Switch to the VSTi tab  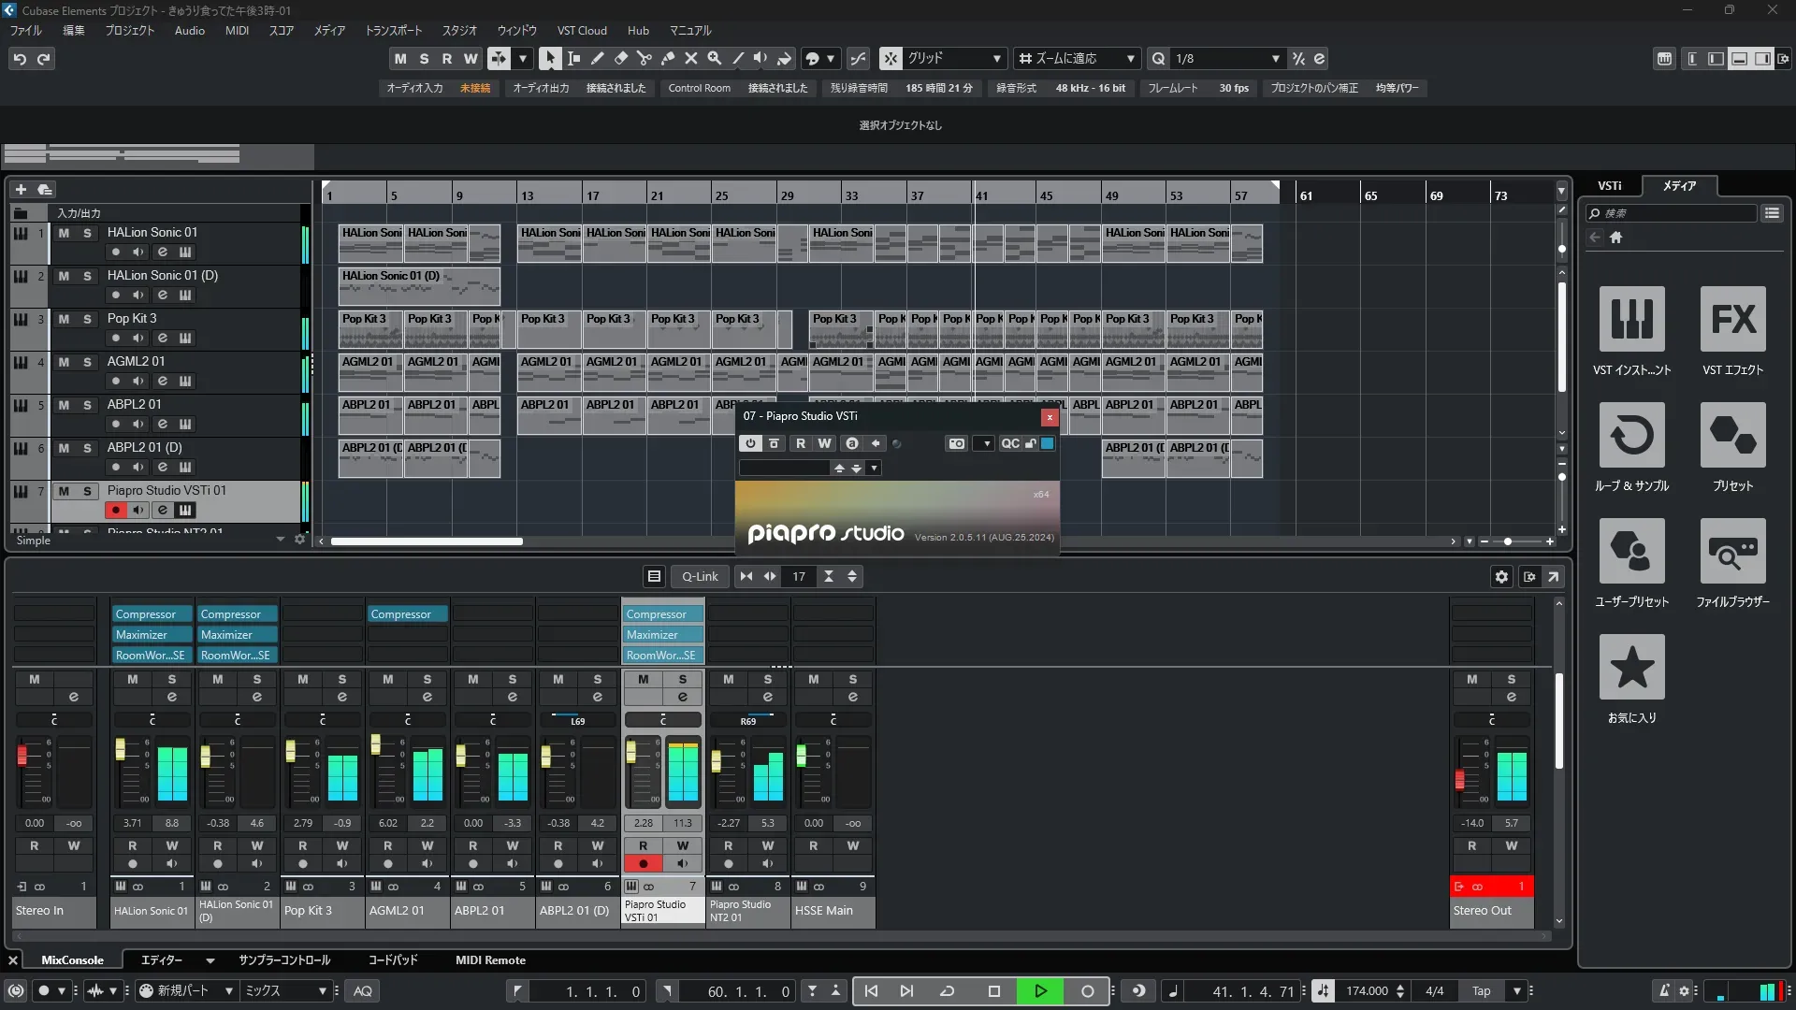[x=1609, y=185]
